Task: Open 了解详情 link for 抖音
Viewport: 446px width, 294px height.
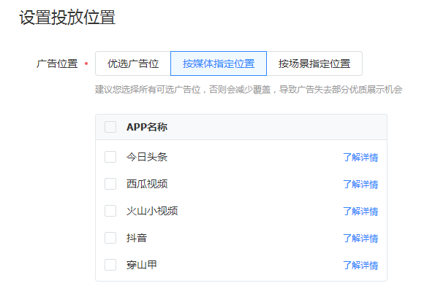Action: click(360, 239)
